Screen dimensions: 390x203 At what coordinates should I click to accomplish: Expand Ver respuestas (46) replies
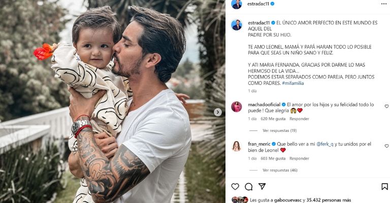click(280, 170)
